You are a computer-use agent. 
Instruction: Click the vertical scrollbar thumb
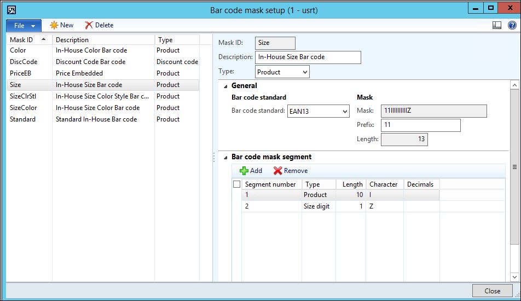(514, 167)
